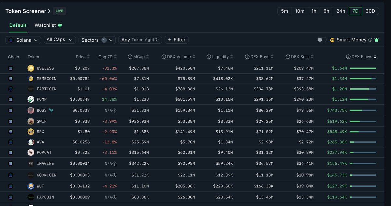The image size is (391, 206).
Task: Click the LIVE indicator badge
Action: pyautogui.click(x=59, y=11)
